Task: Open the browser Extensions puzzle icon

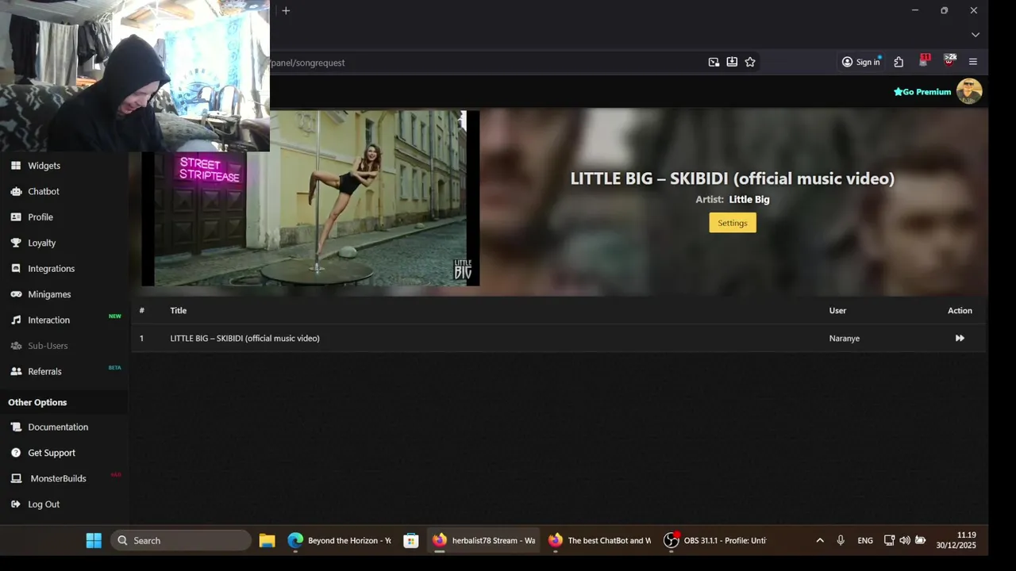Action: click(x=899, y=62)
